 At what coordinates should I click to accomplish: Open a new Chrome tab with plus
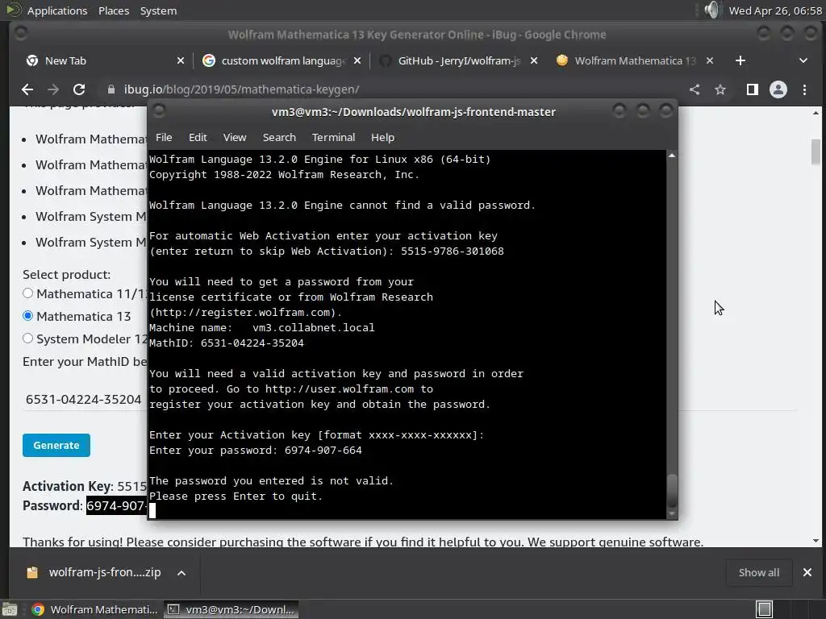[740, 60]
